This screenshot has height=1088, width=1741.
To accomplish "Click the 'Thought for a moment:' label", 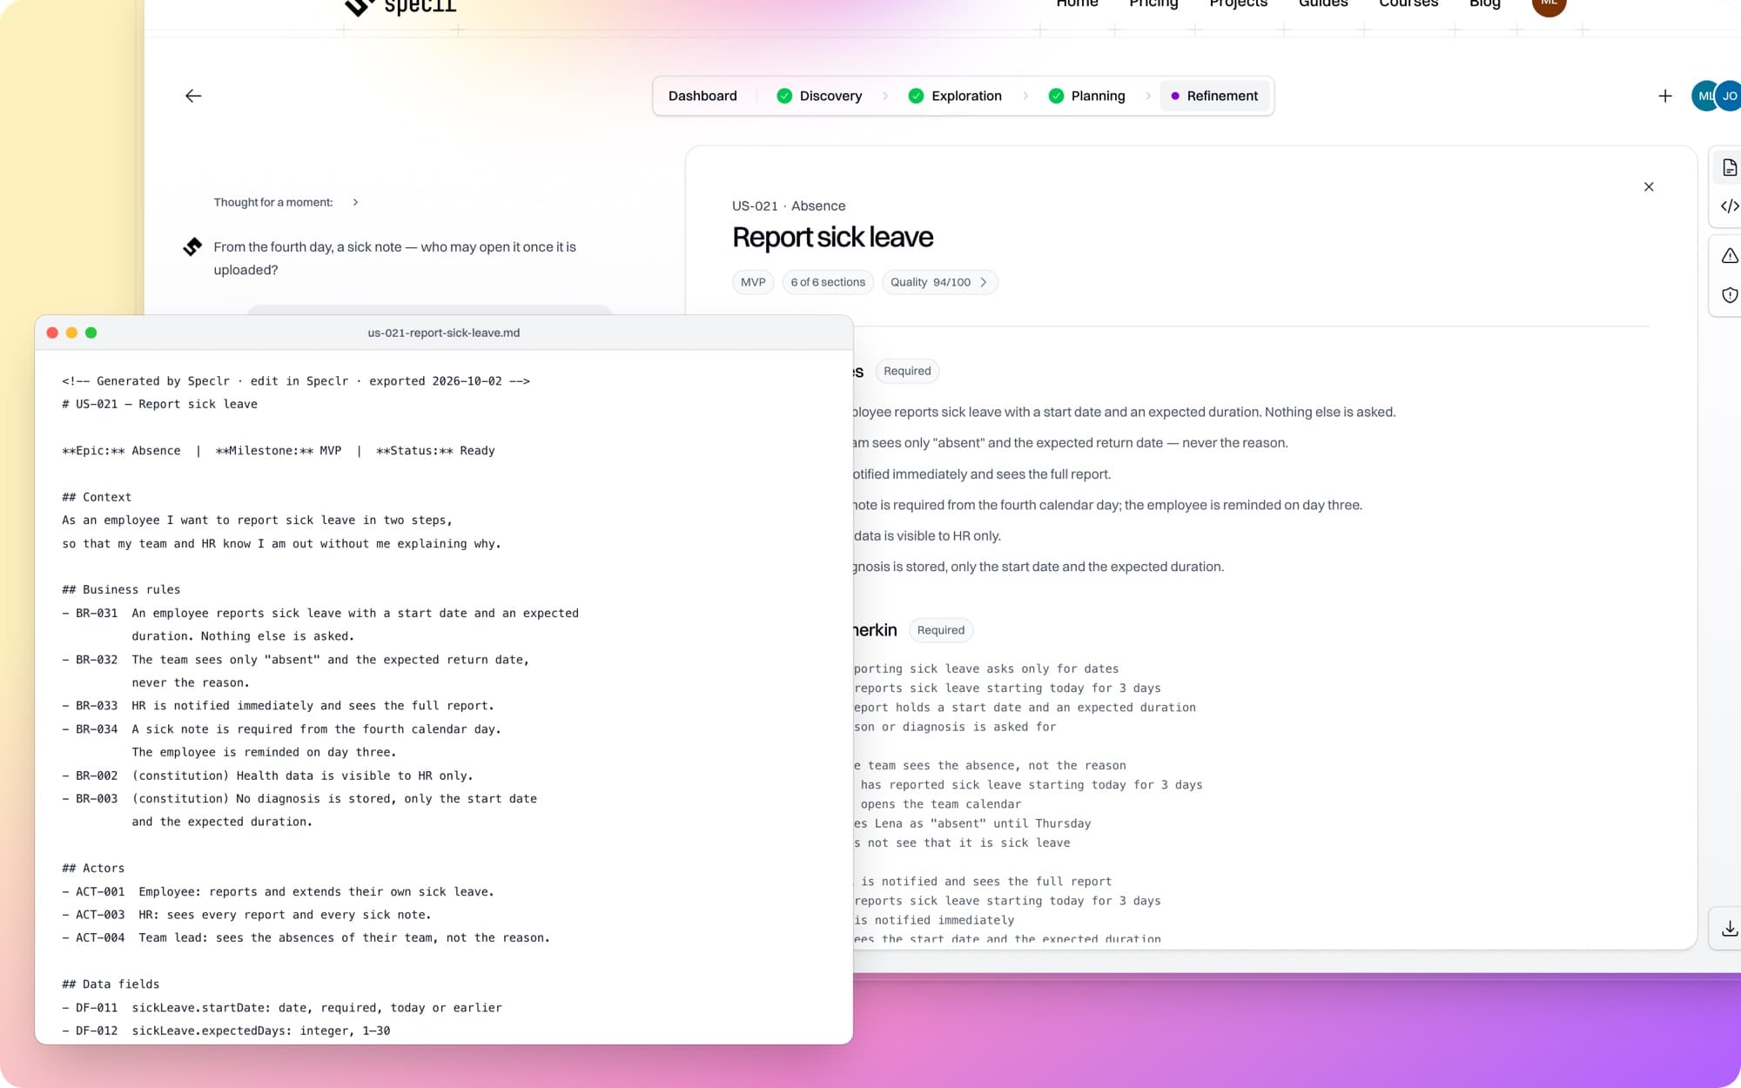I will [x=273, y=203].
